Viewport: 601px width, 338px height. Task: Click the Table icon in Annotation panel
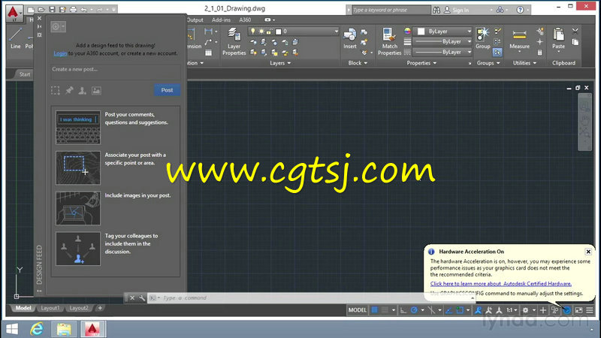(x=209, y=53)
